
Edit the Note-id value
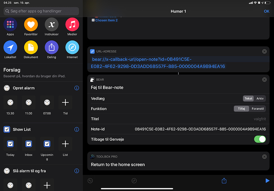200,129
